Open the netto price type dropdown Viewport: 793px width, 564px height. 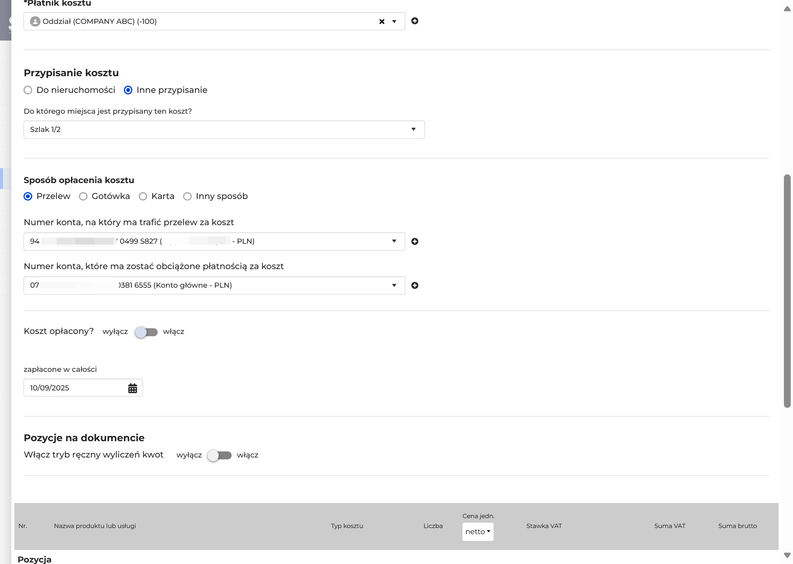(478, 532)
